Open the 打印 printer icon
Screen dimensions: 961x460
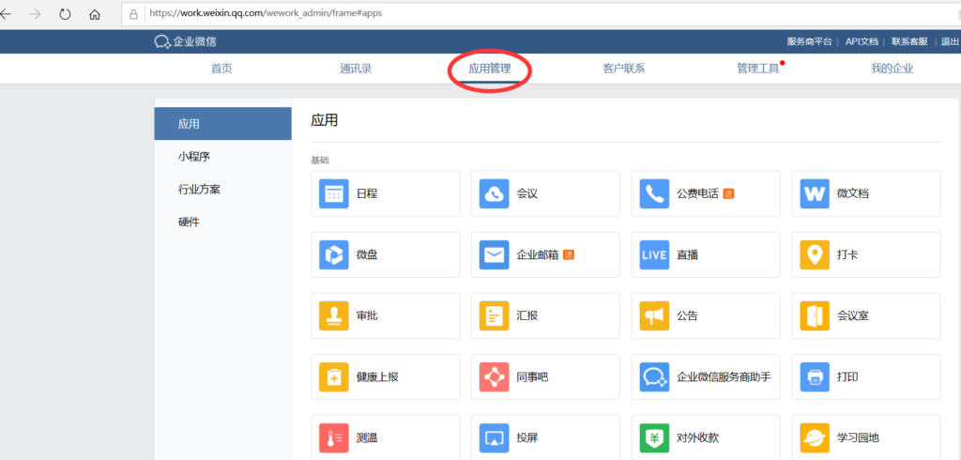coord(815,377)
